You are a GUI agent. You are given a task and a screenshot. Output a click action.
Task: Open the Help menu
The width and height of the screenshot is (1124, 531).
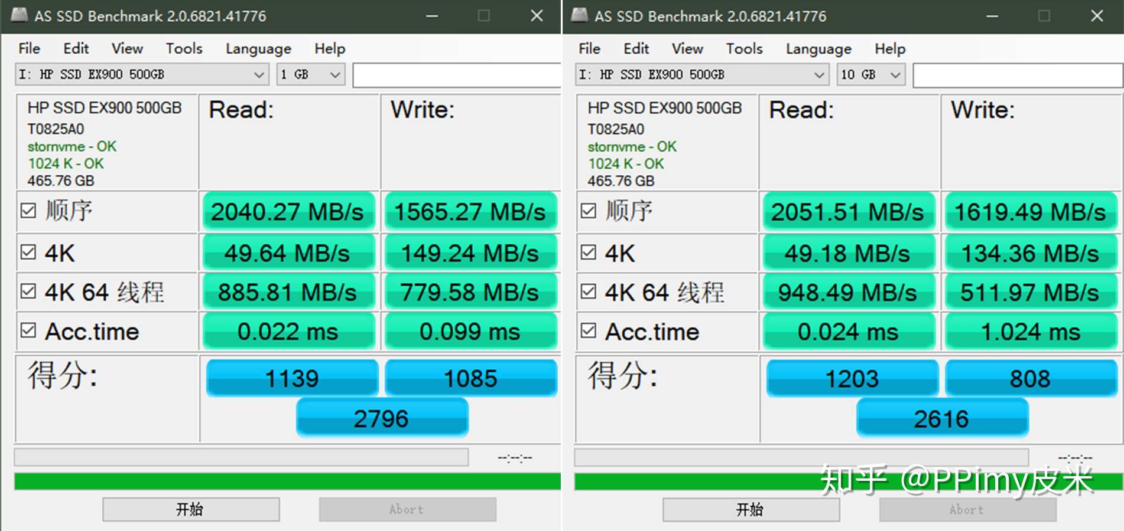329,48
